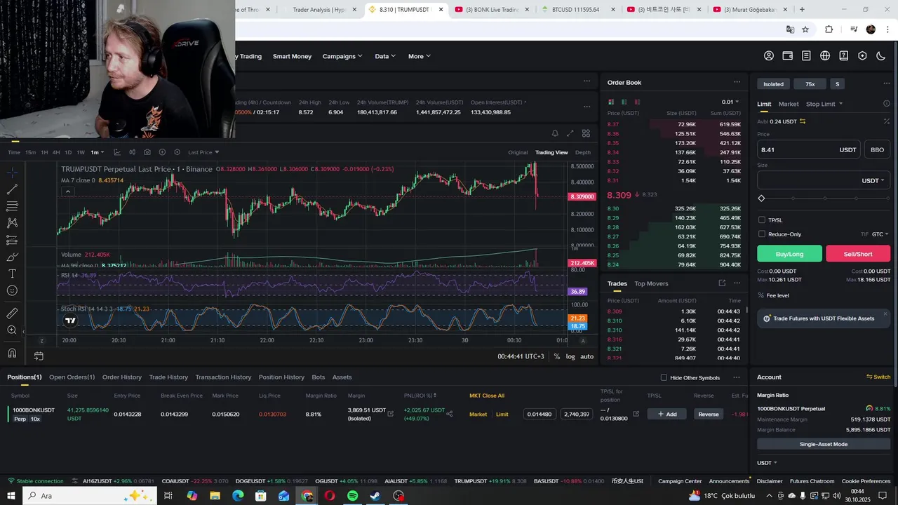Pop out the Trades panel
This screenshot has width=898, height=505.
coord(722,283)
